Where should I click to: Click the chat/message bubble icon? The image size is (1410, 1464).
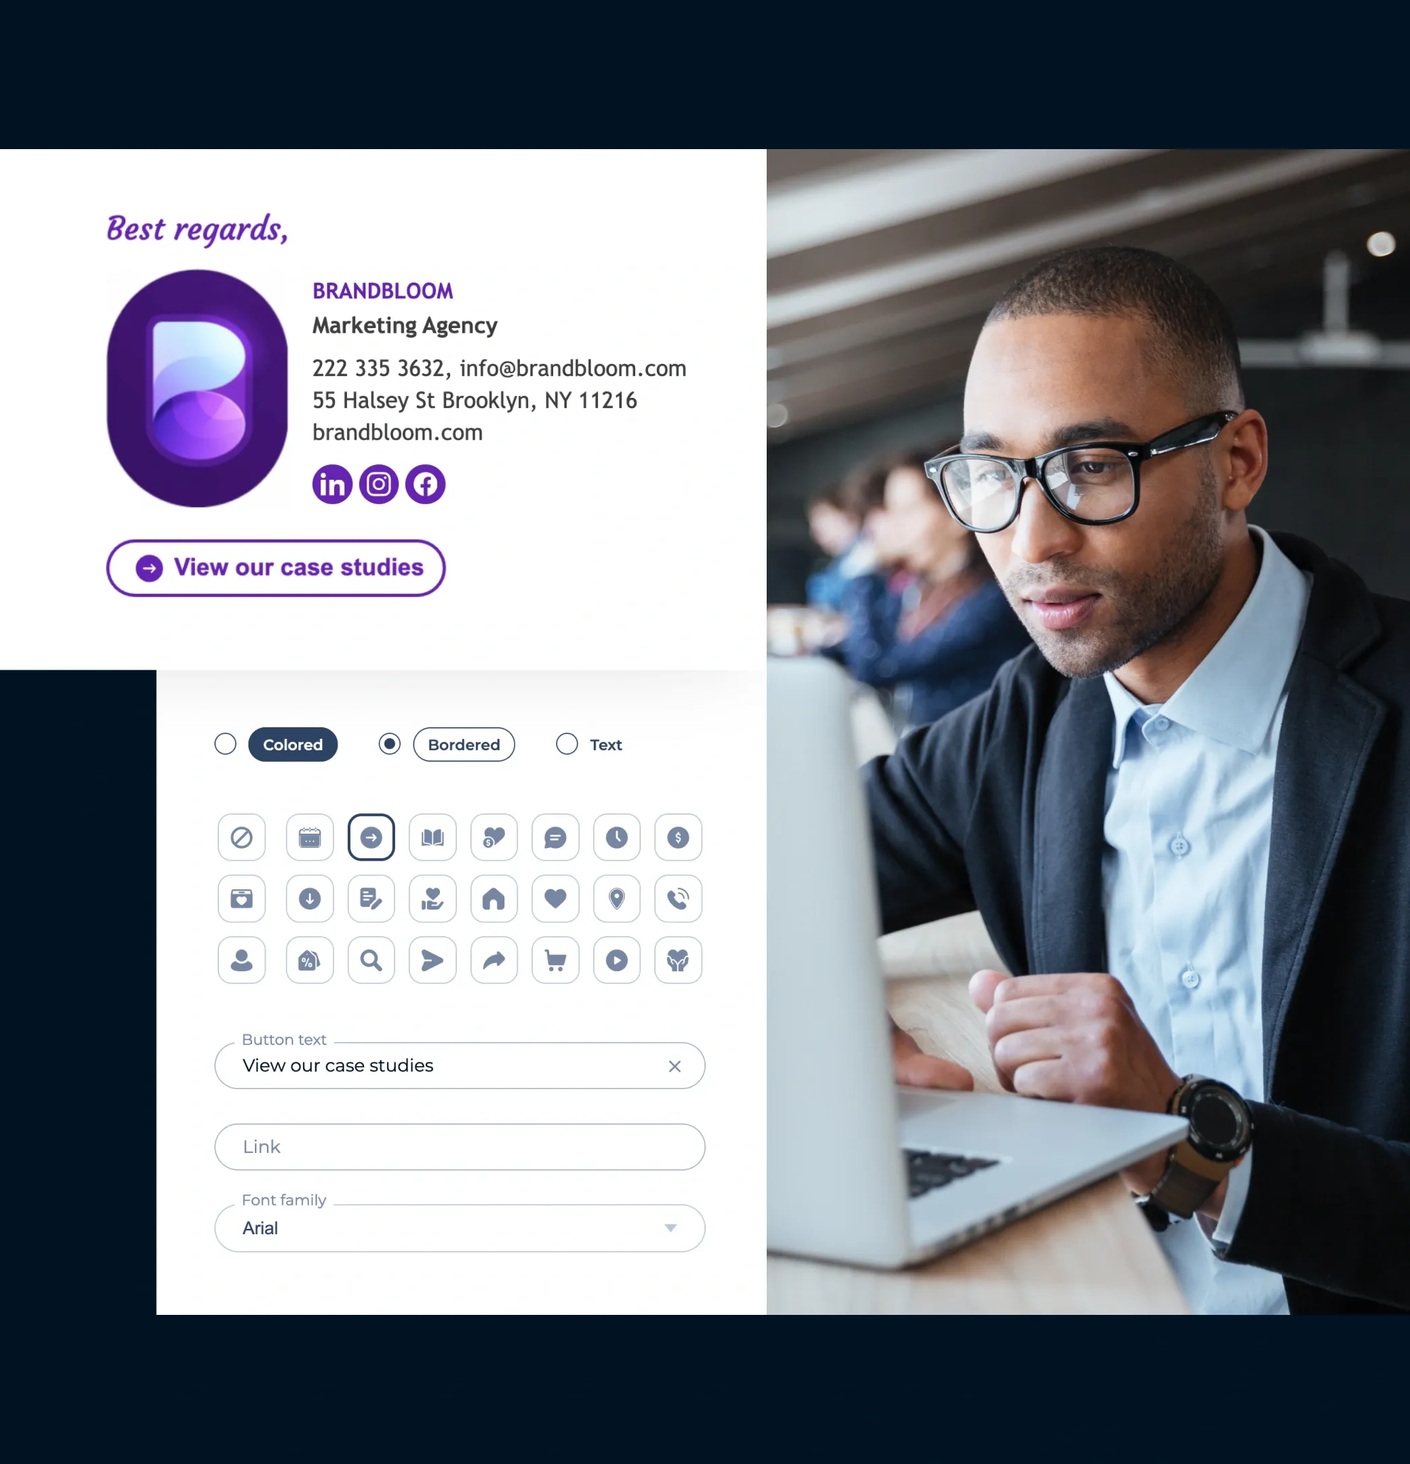point(554,836)
